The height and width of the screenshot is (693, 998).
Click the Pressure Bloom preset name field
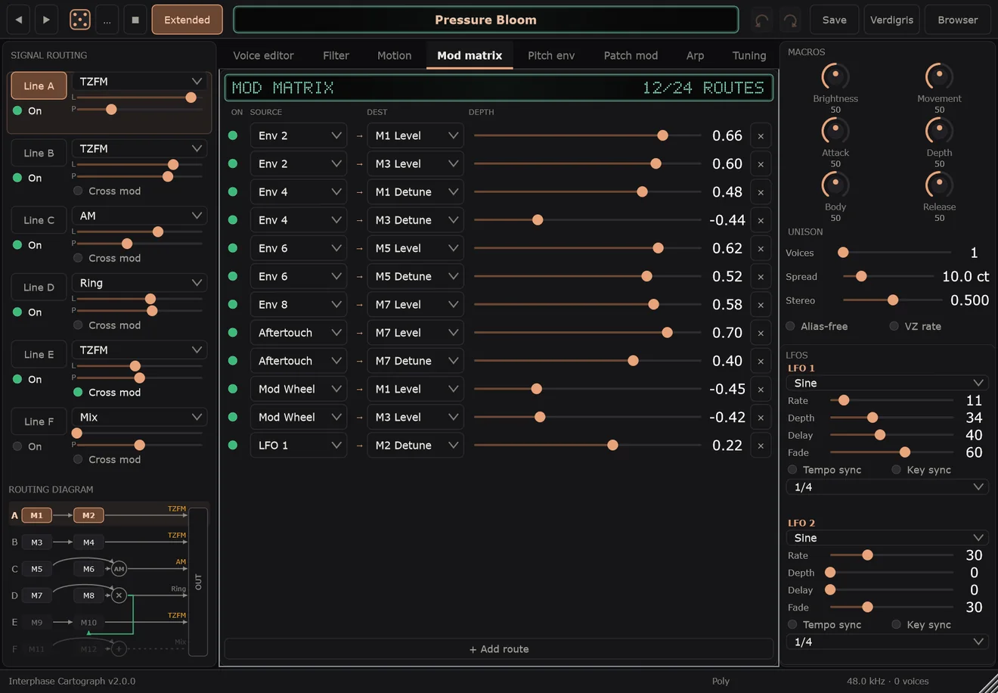[x=485, y=20]
